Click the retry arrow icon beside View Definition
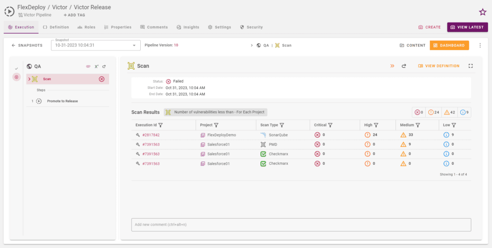The height and width of the screenshot is (248, 492). coord(404,66)
